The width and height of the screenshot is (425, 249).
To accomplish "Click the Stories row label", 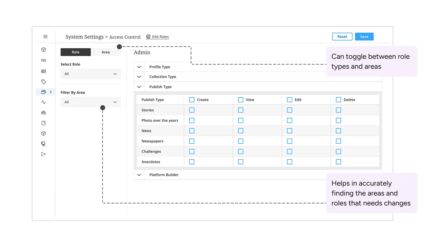I will tap(148, 110).
